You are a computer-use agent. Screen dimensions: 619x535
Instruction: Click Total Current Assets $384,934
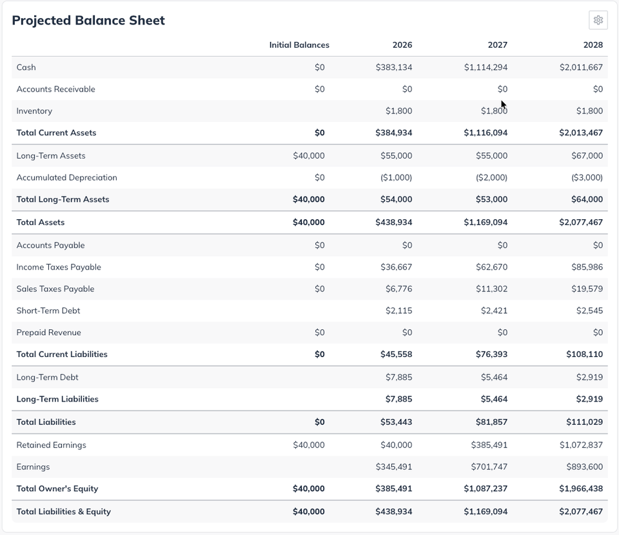coord(393,133)
